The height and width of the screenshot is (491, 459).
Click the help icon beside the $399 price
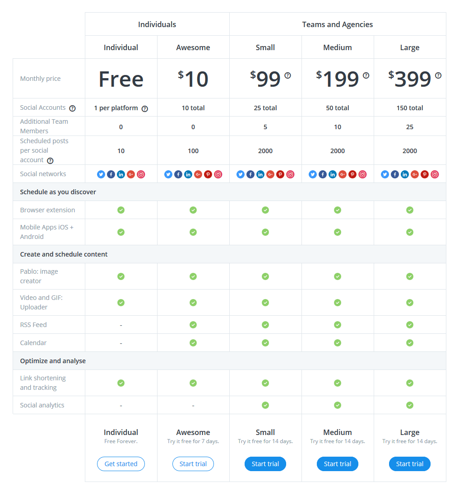[x=438, y=76]
